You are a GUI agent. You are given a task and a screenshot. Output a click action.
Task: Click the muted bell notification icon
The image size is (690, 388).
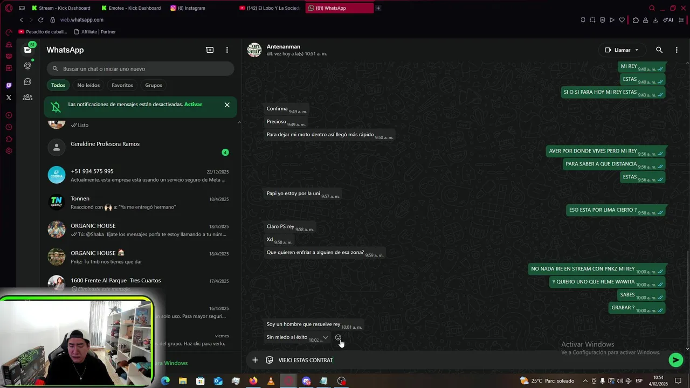56,107
